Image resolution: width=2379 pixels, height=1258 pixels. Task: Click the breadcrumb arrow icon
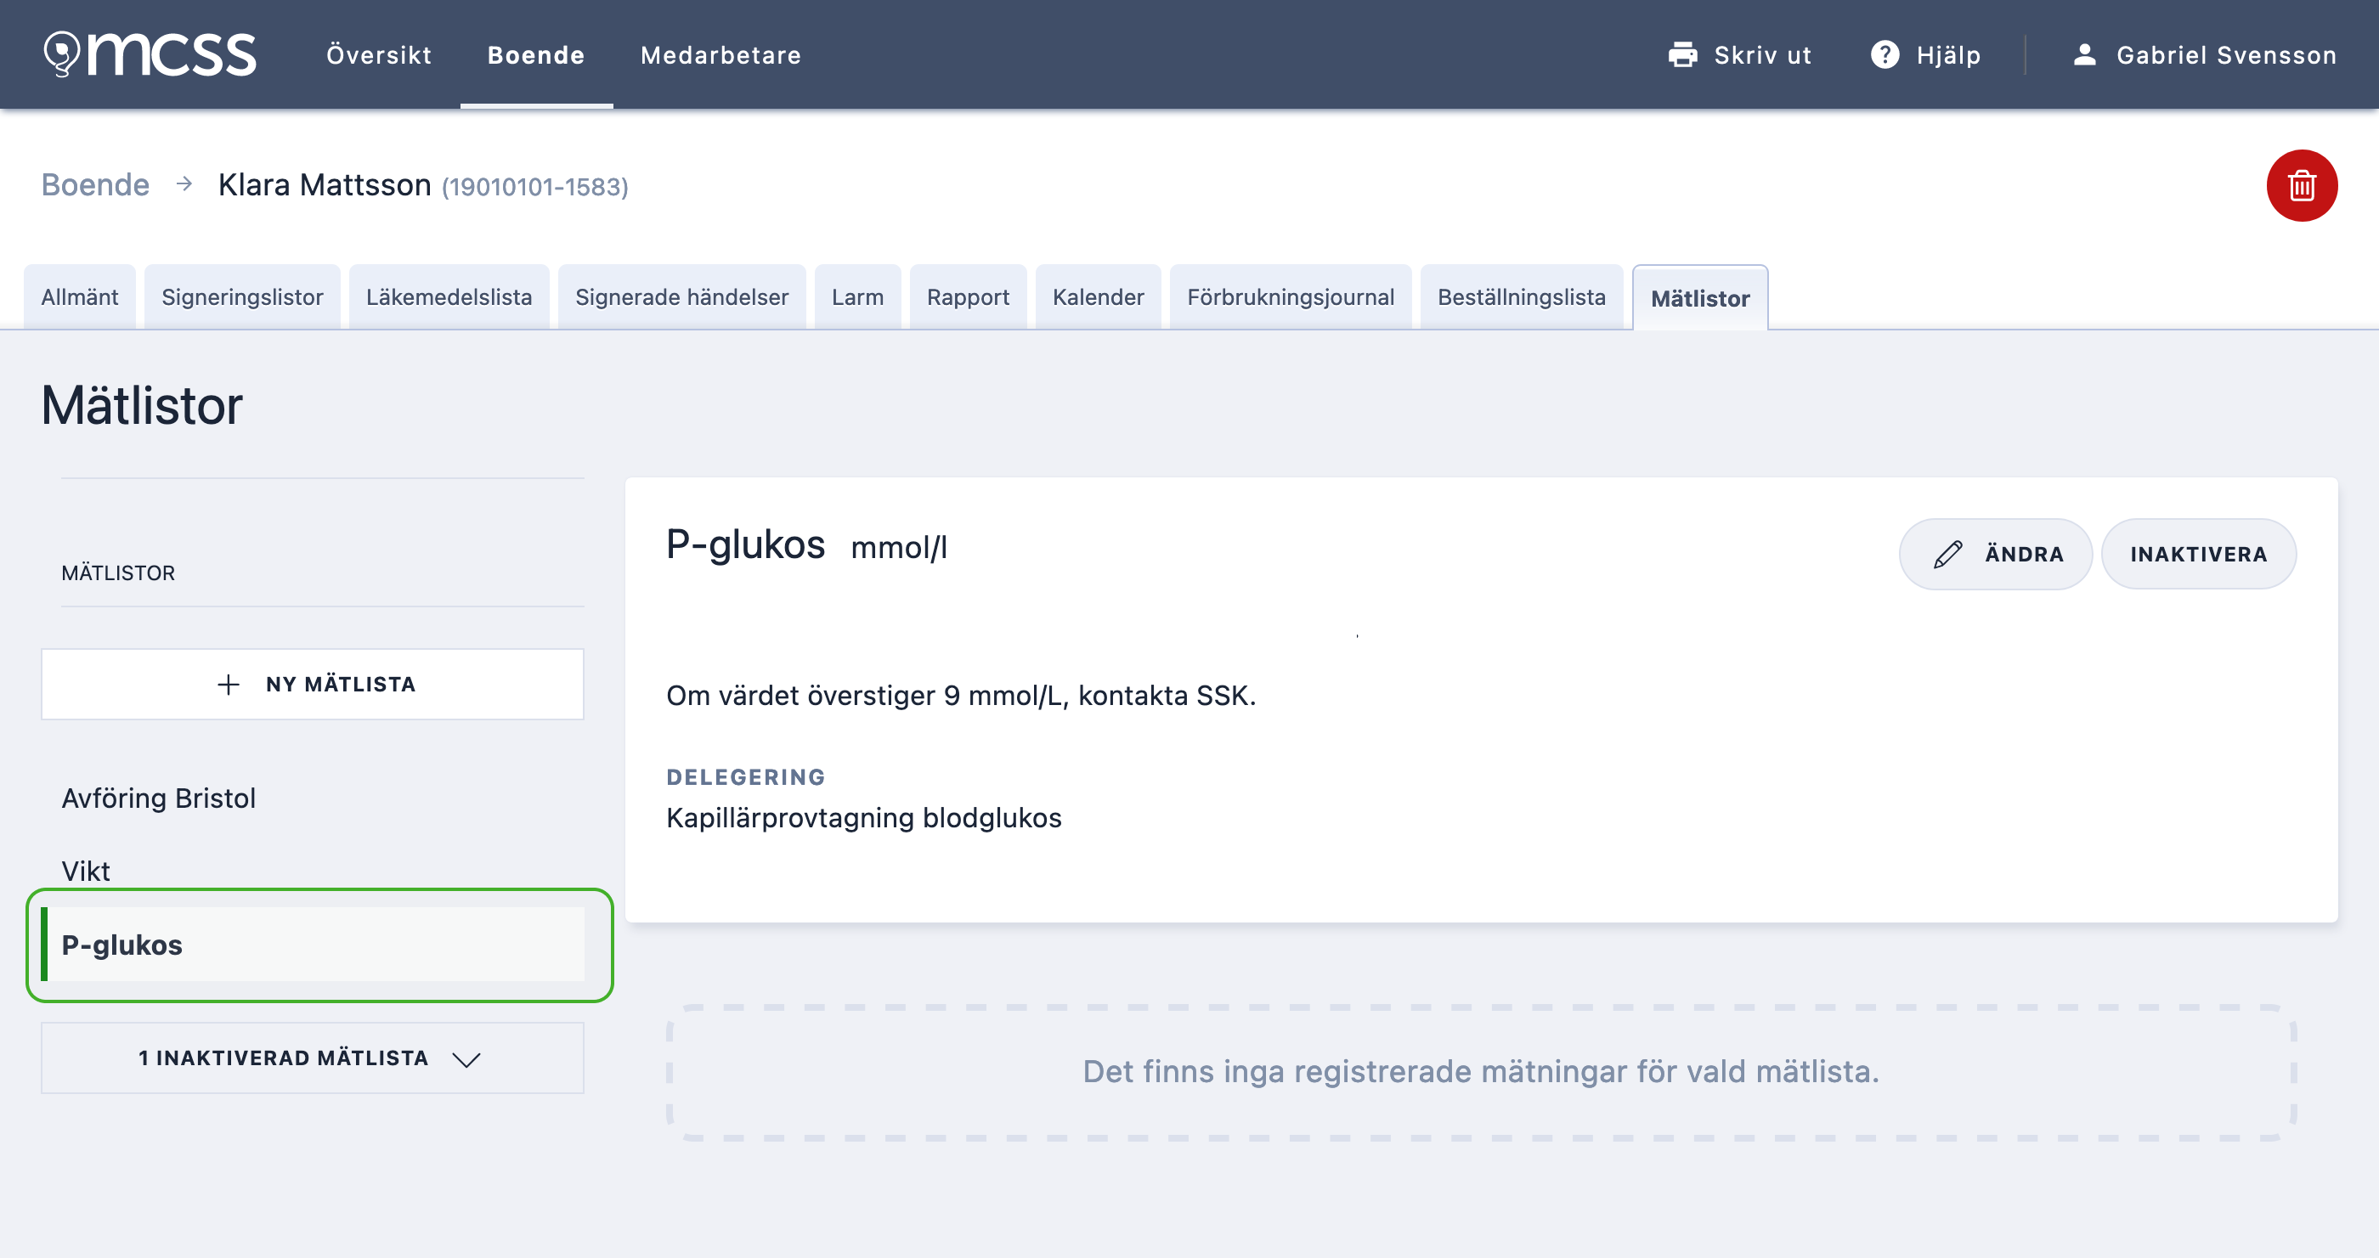point(184,184)
